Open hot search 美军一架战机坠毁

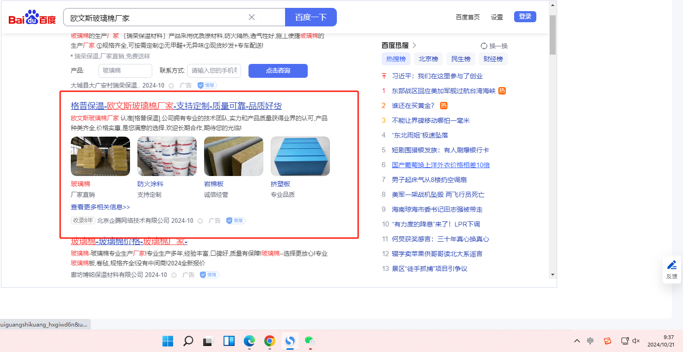click(x=438, y=195)
